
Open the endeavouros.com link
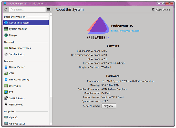coord(125,31)
